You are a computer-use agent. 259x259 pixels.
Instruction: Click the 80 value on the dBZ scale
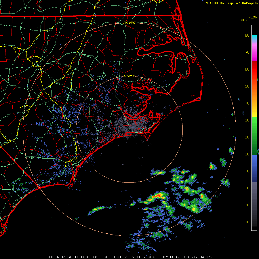tap(247, 35)
